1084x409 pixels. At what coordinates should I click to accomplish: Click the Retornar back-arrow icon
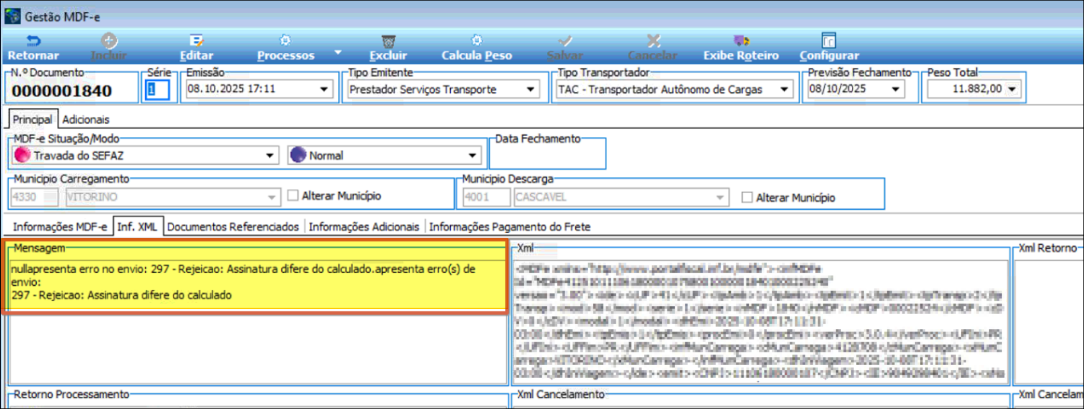[x=33, y=41]
